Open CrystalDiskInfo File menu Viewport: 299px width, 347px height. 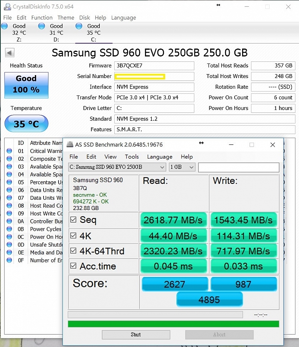7,17
